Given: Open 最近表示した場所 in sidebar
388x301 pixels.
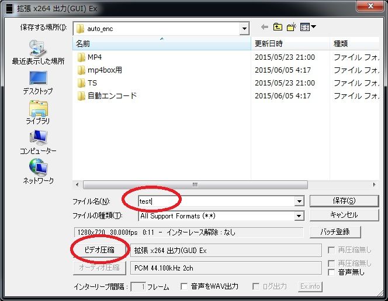Looking at the screenshot, I should [38, 52].
